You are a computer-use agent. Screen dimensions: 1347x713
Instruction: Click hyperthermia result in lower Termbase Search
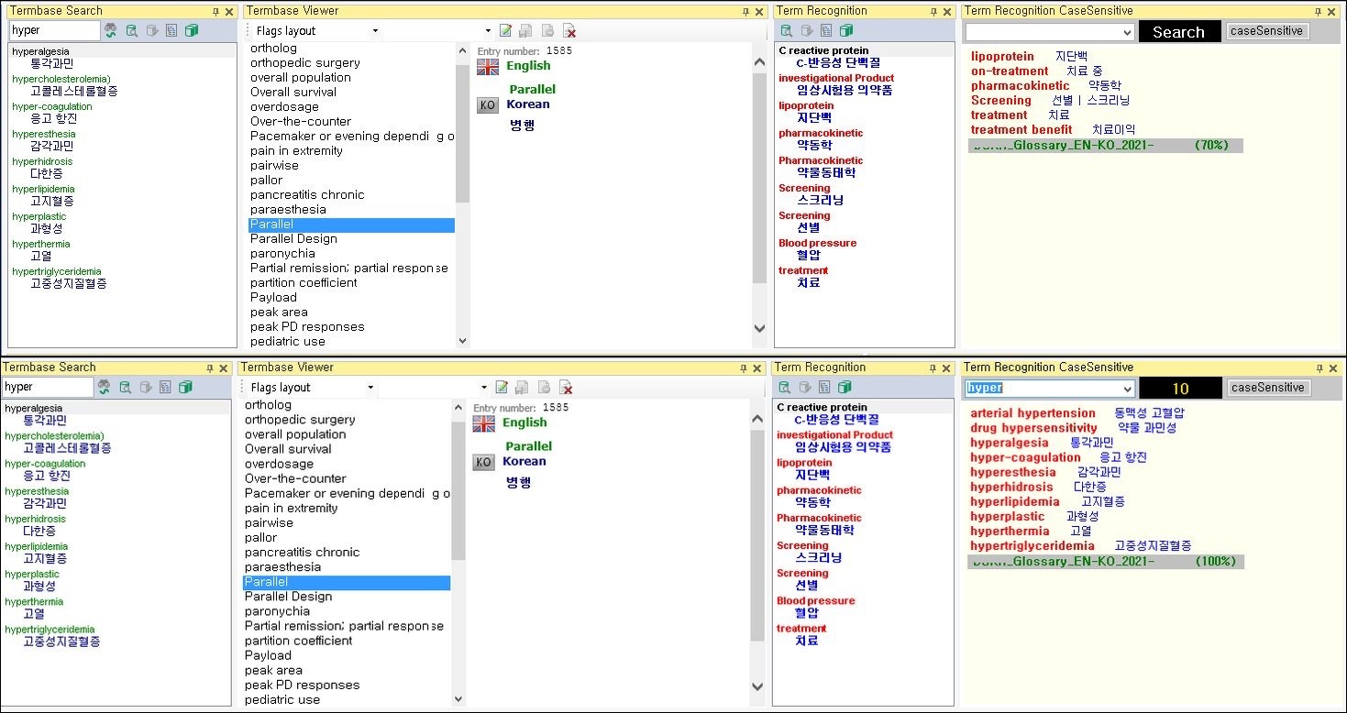34,602
